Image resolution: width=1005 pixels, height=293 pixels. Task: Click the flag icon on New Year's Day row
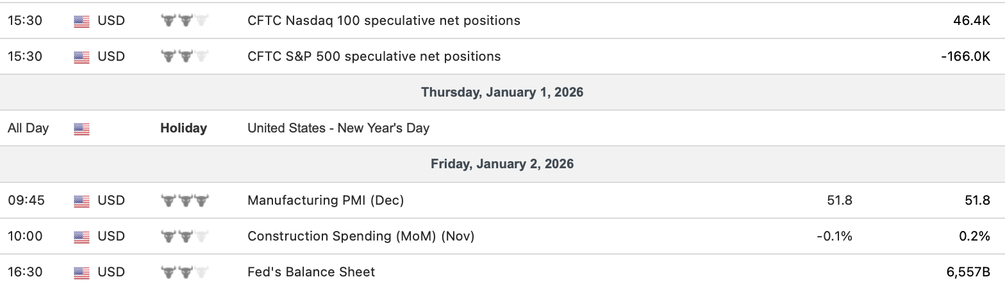click(x=81, y=129)
